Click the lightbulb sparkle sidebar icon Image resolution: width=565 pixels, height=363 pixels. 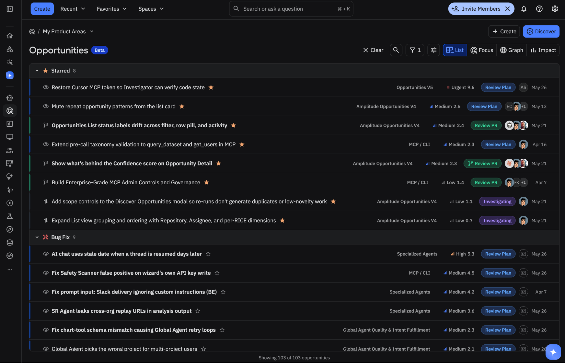pyautogui.click(x=10, y=176)
